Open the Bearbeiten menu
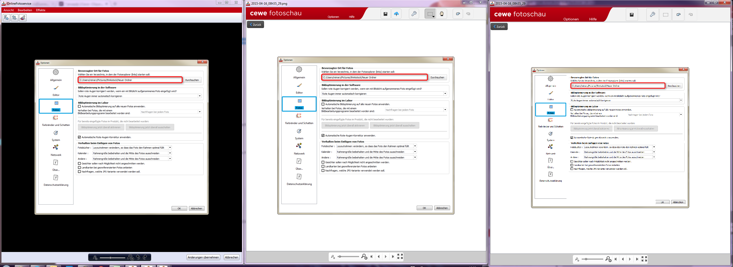733x267 pixels. coord(25,10)
